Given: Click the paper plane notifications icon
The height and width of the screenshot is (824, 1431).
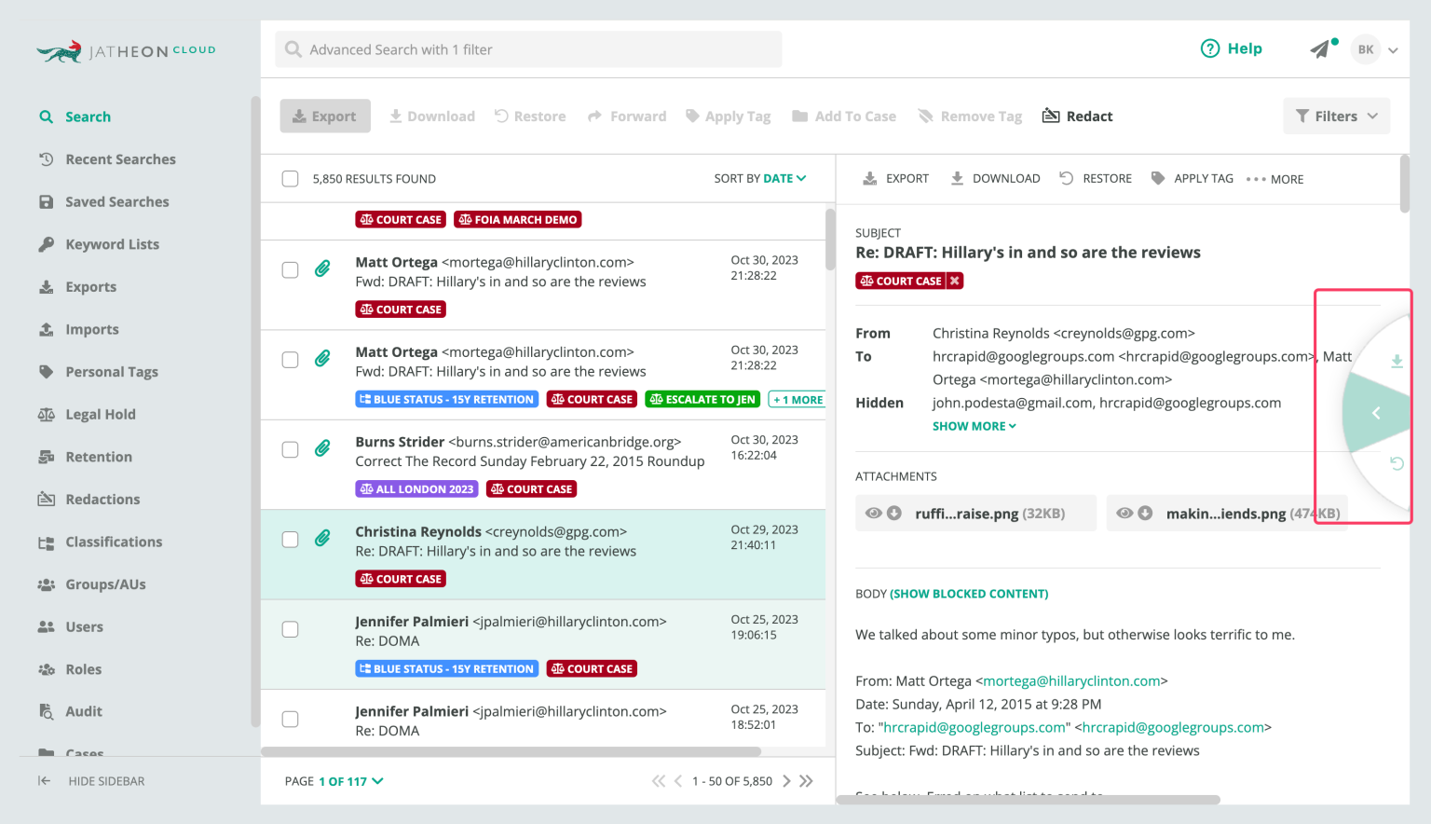Looking at the screenshot, I should click(x=1322, y=48).
